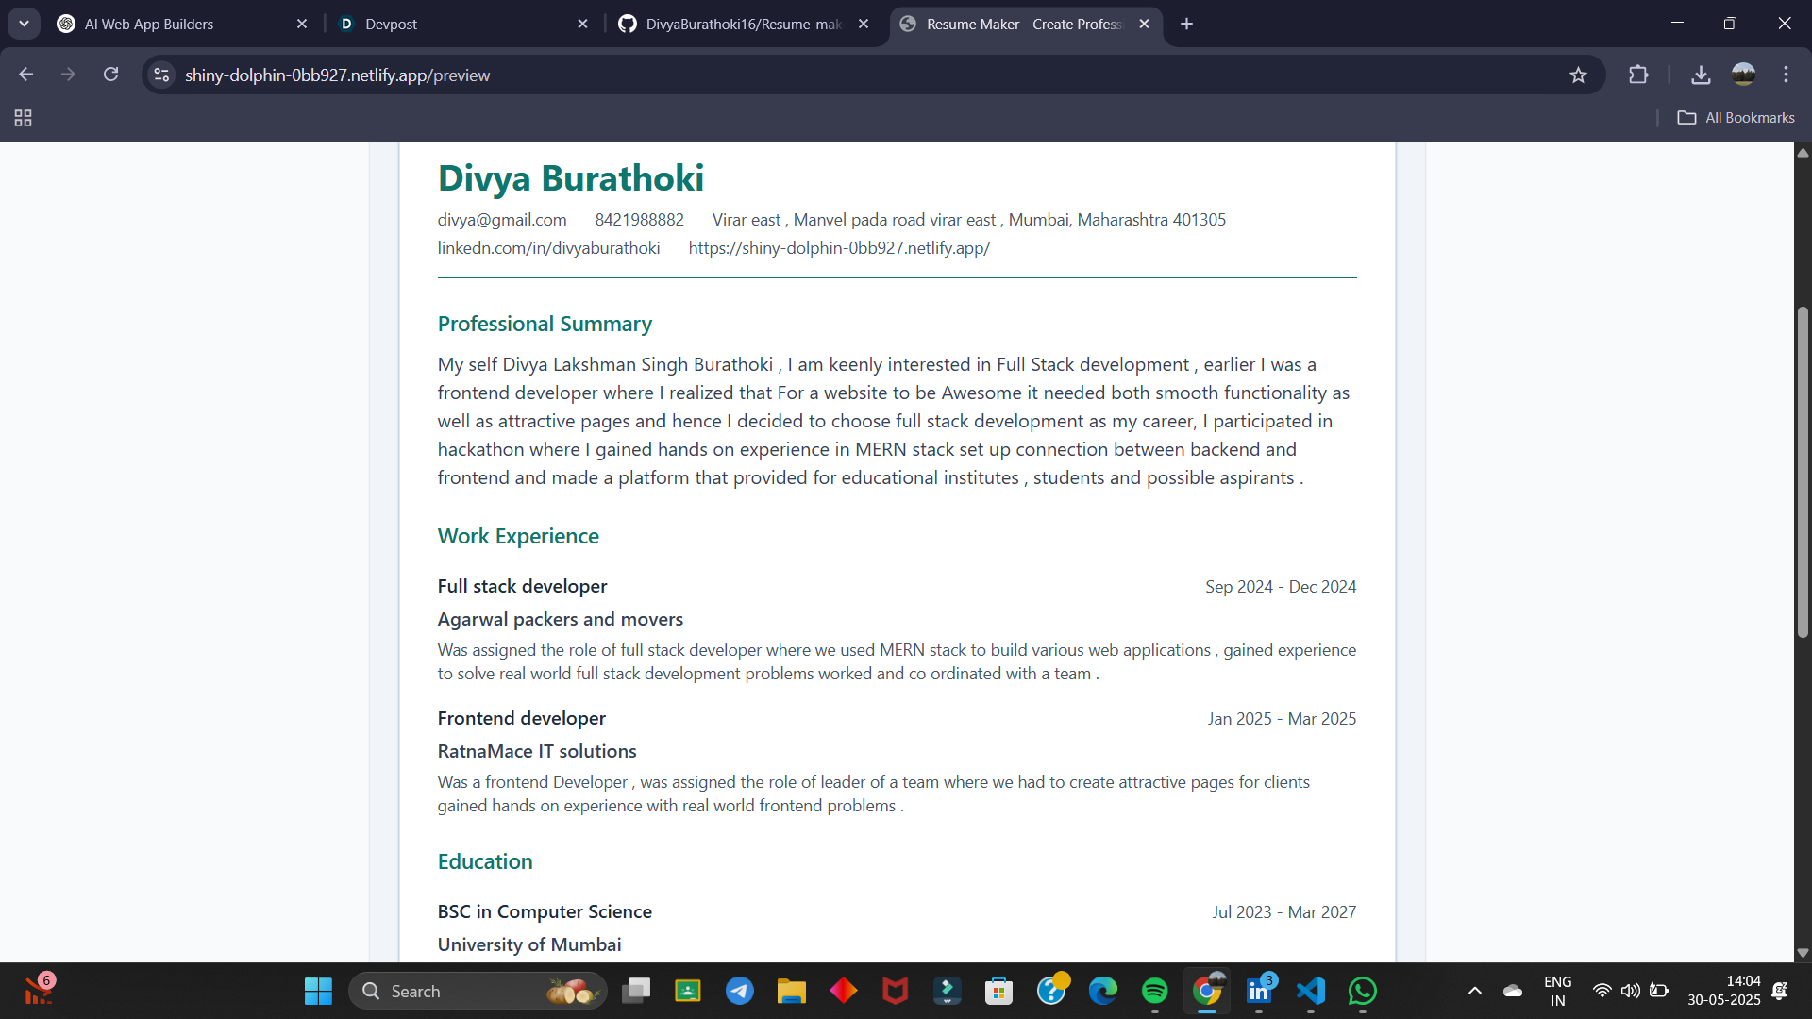View site information icon in address bar

[x=162, y=75]
